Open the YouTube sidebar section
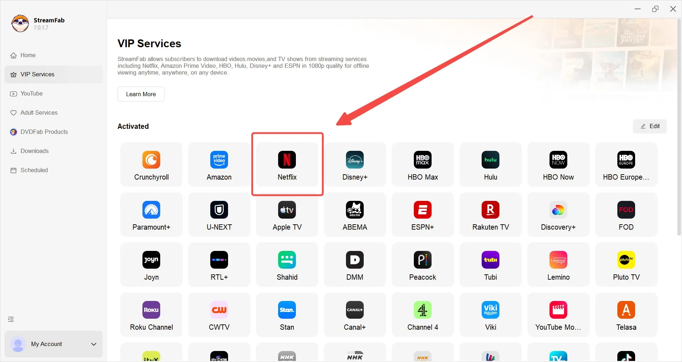This screenshot has width=682, height=362. point(54,94)
